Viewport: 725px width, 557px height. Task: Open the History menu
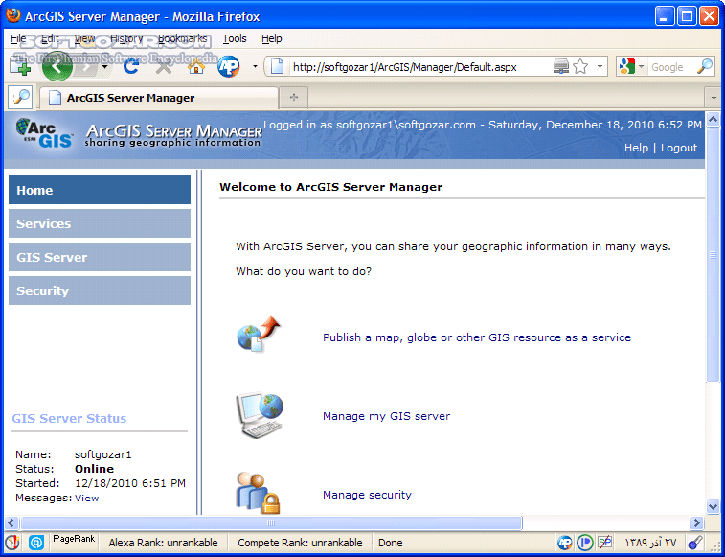coord(126,39)
